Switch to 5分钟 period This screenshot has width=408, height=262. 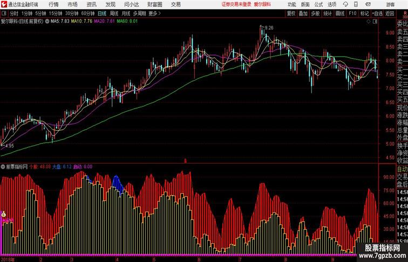click(x=40, y=13)
